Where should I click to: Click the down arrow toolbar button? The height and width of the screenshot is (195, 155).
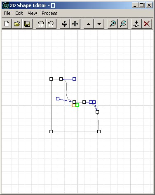point(99,24)
